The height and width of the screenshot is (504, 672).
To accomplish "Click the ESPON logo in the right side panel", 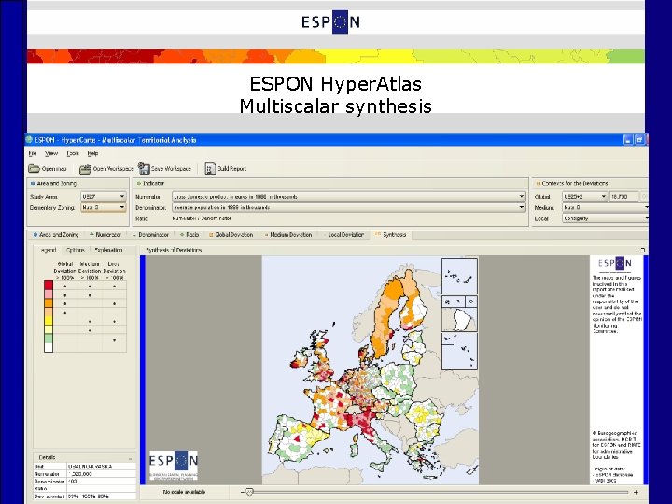I will [614, 263].
